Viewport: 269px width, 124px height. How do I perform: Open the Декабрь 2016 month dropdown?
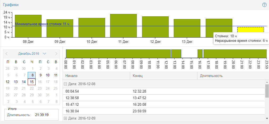click(32, 54)
